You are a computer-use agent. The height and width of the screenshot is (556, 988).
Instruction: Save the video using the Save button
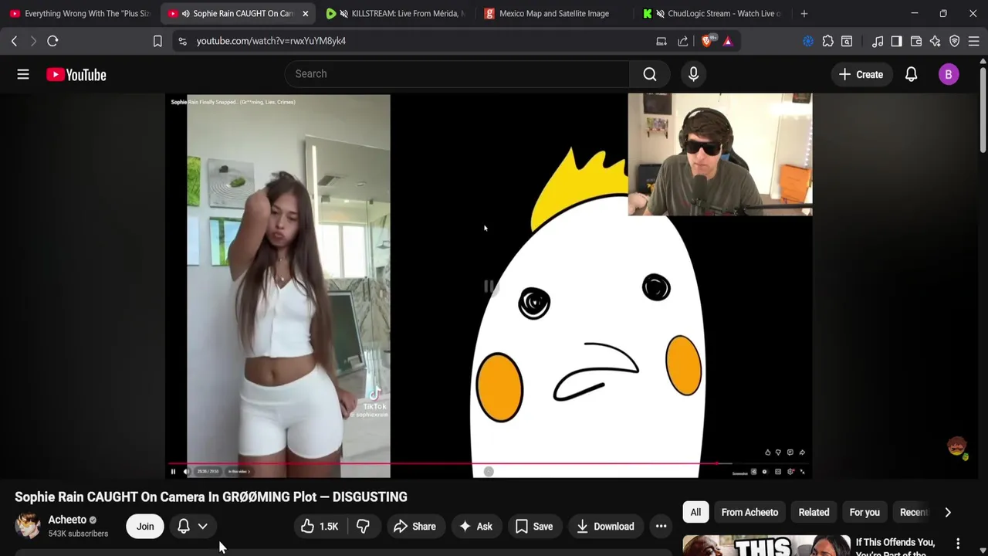(534, 526)
